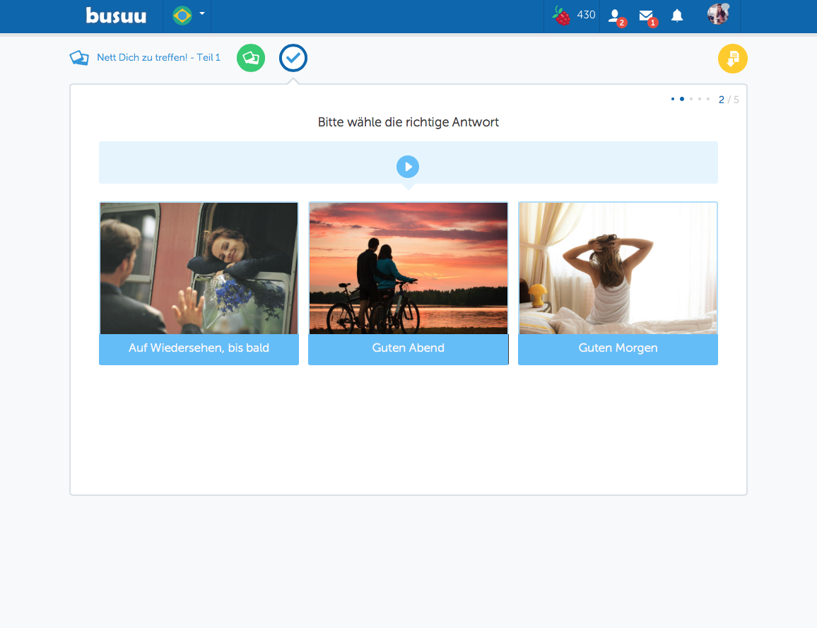The image size is (817, 628).
Task: Click 'Bitte wähle die richtige Antwort' heading
Action: [x=408, y=122]
